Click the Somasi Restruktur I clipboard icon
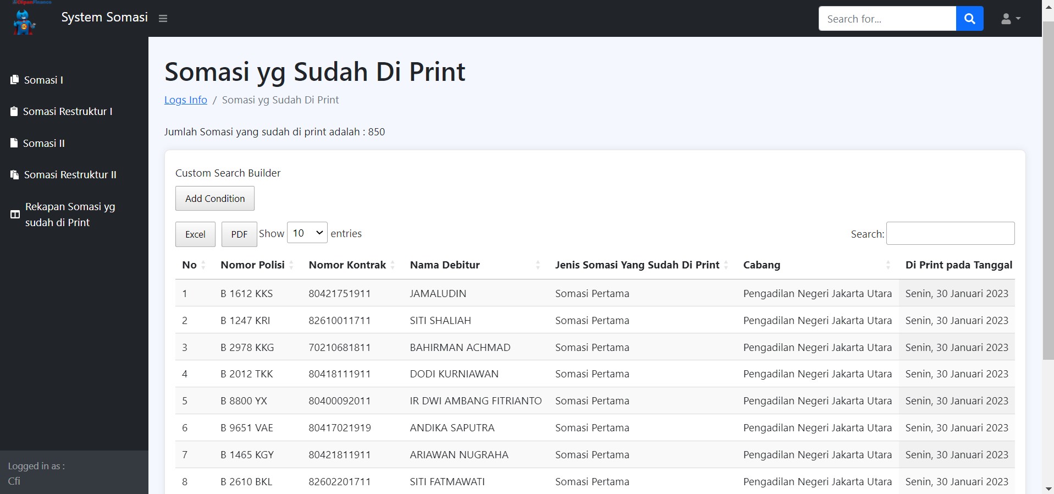The height and width of the screenshot is (494, 1054). [x=14, y=111]
